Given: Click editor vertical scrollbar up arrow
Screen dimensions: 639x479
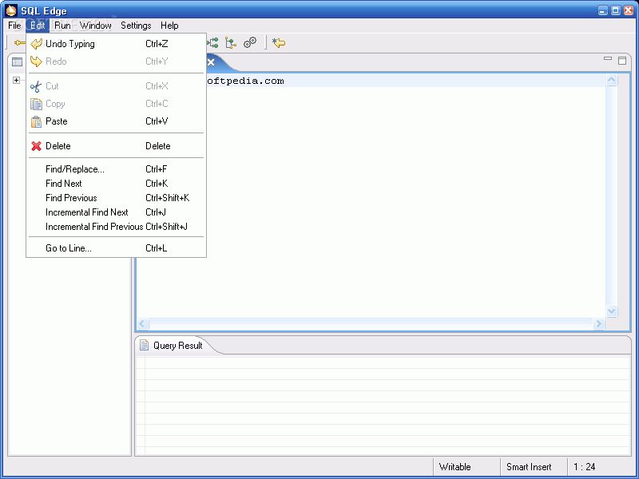Looking at the screenshot, I should [x=611, y=80].
